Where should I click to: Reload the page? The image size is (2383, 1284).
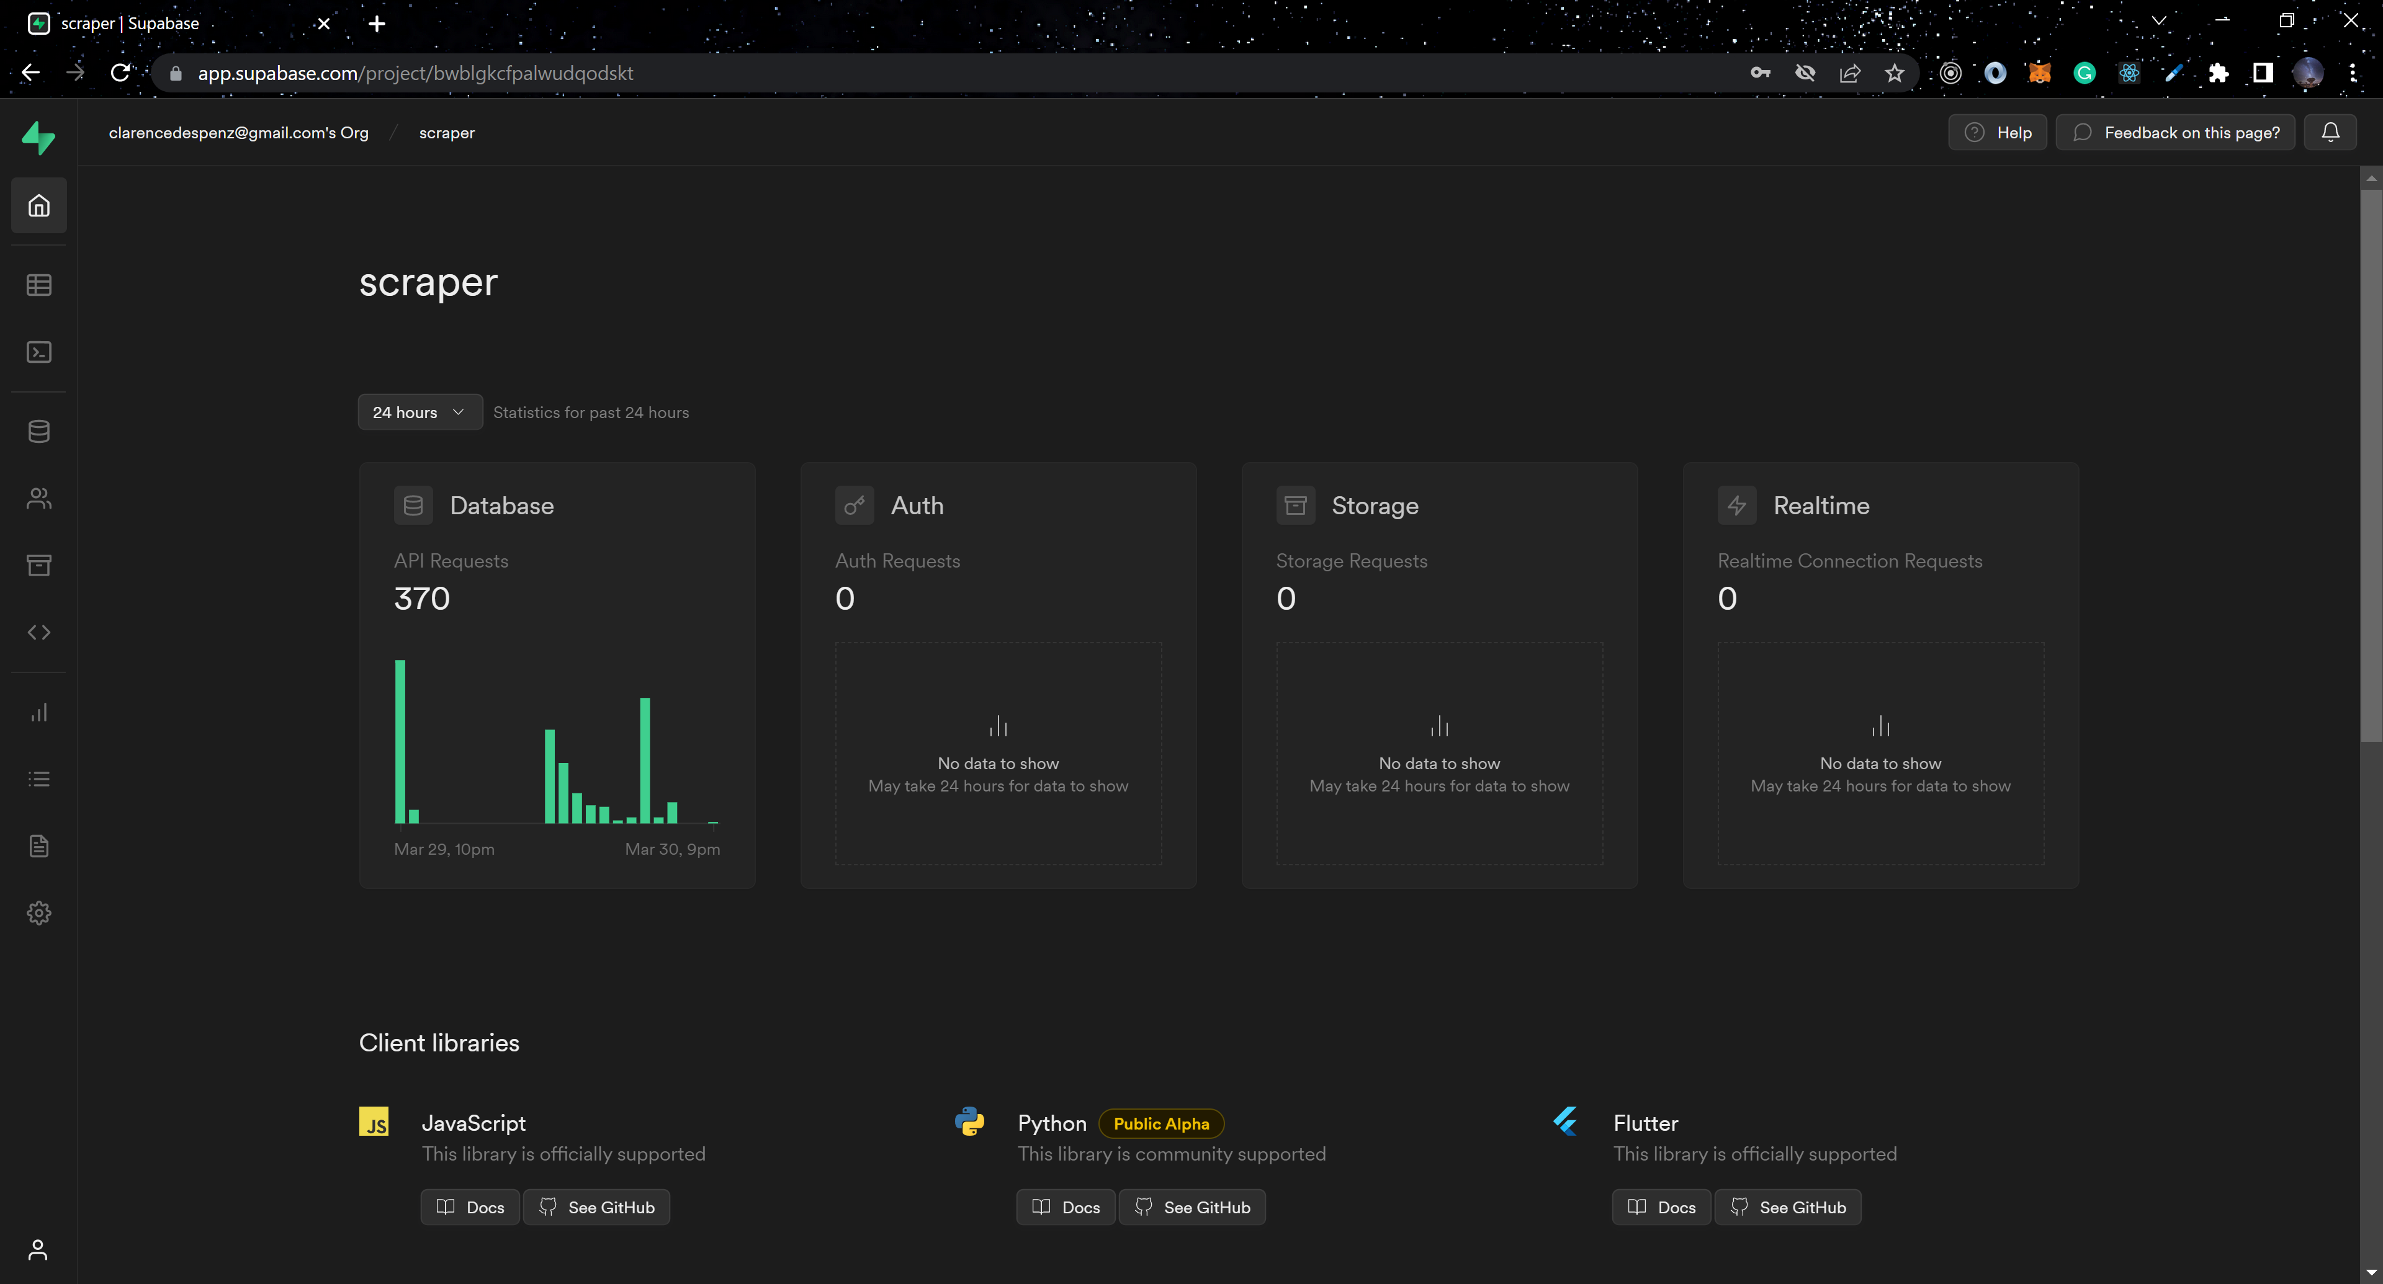120,73
